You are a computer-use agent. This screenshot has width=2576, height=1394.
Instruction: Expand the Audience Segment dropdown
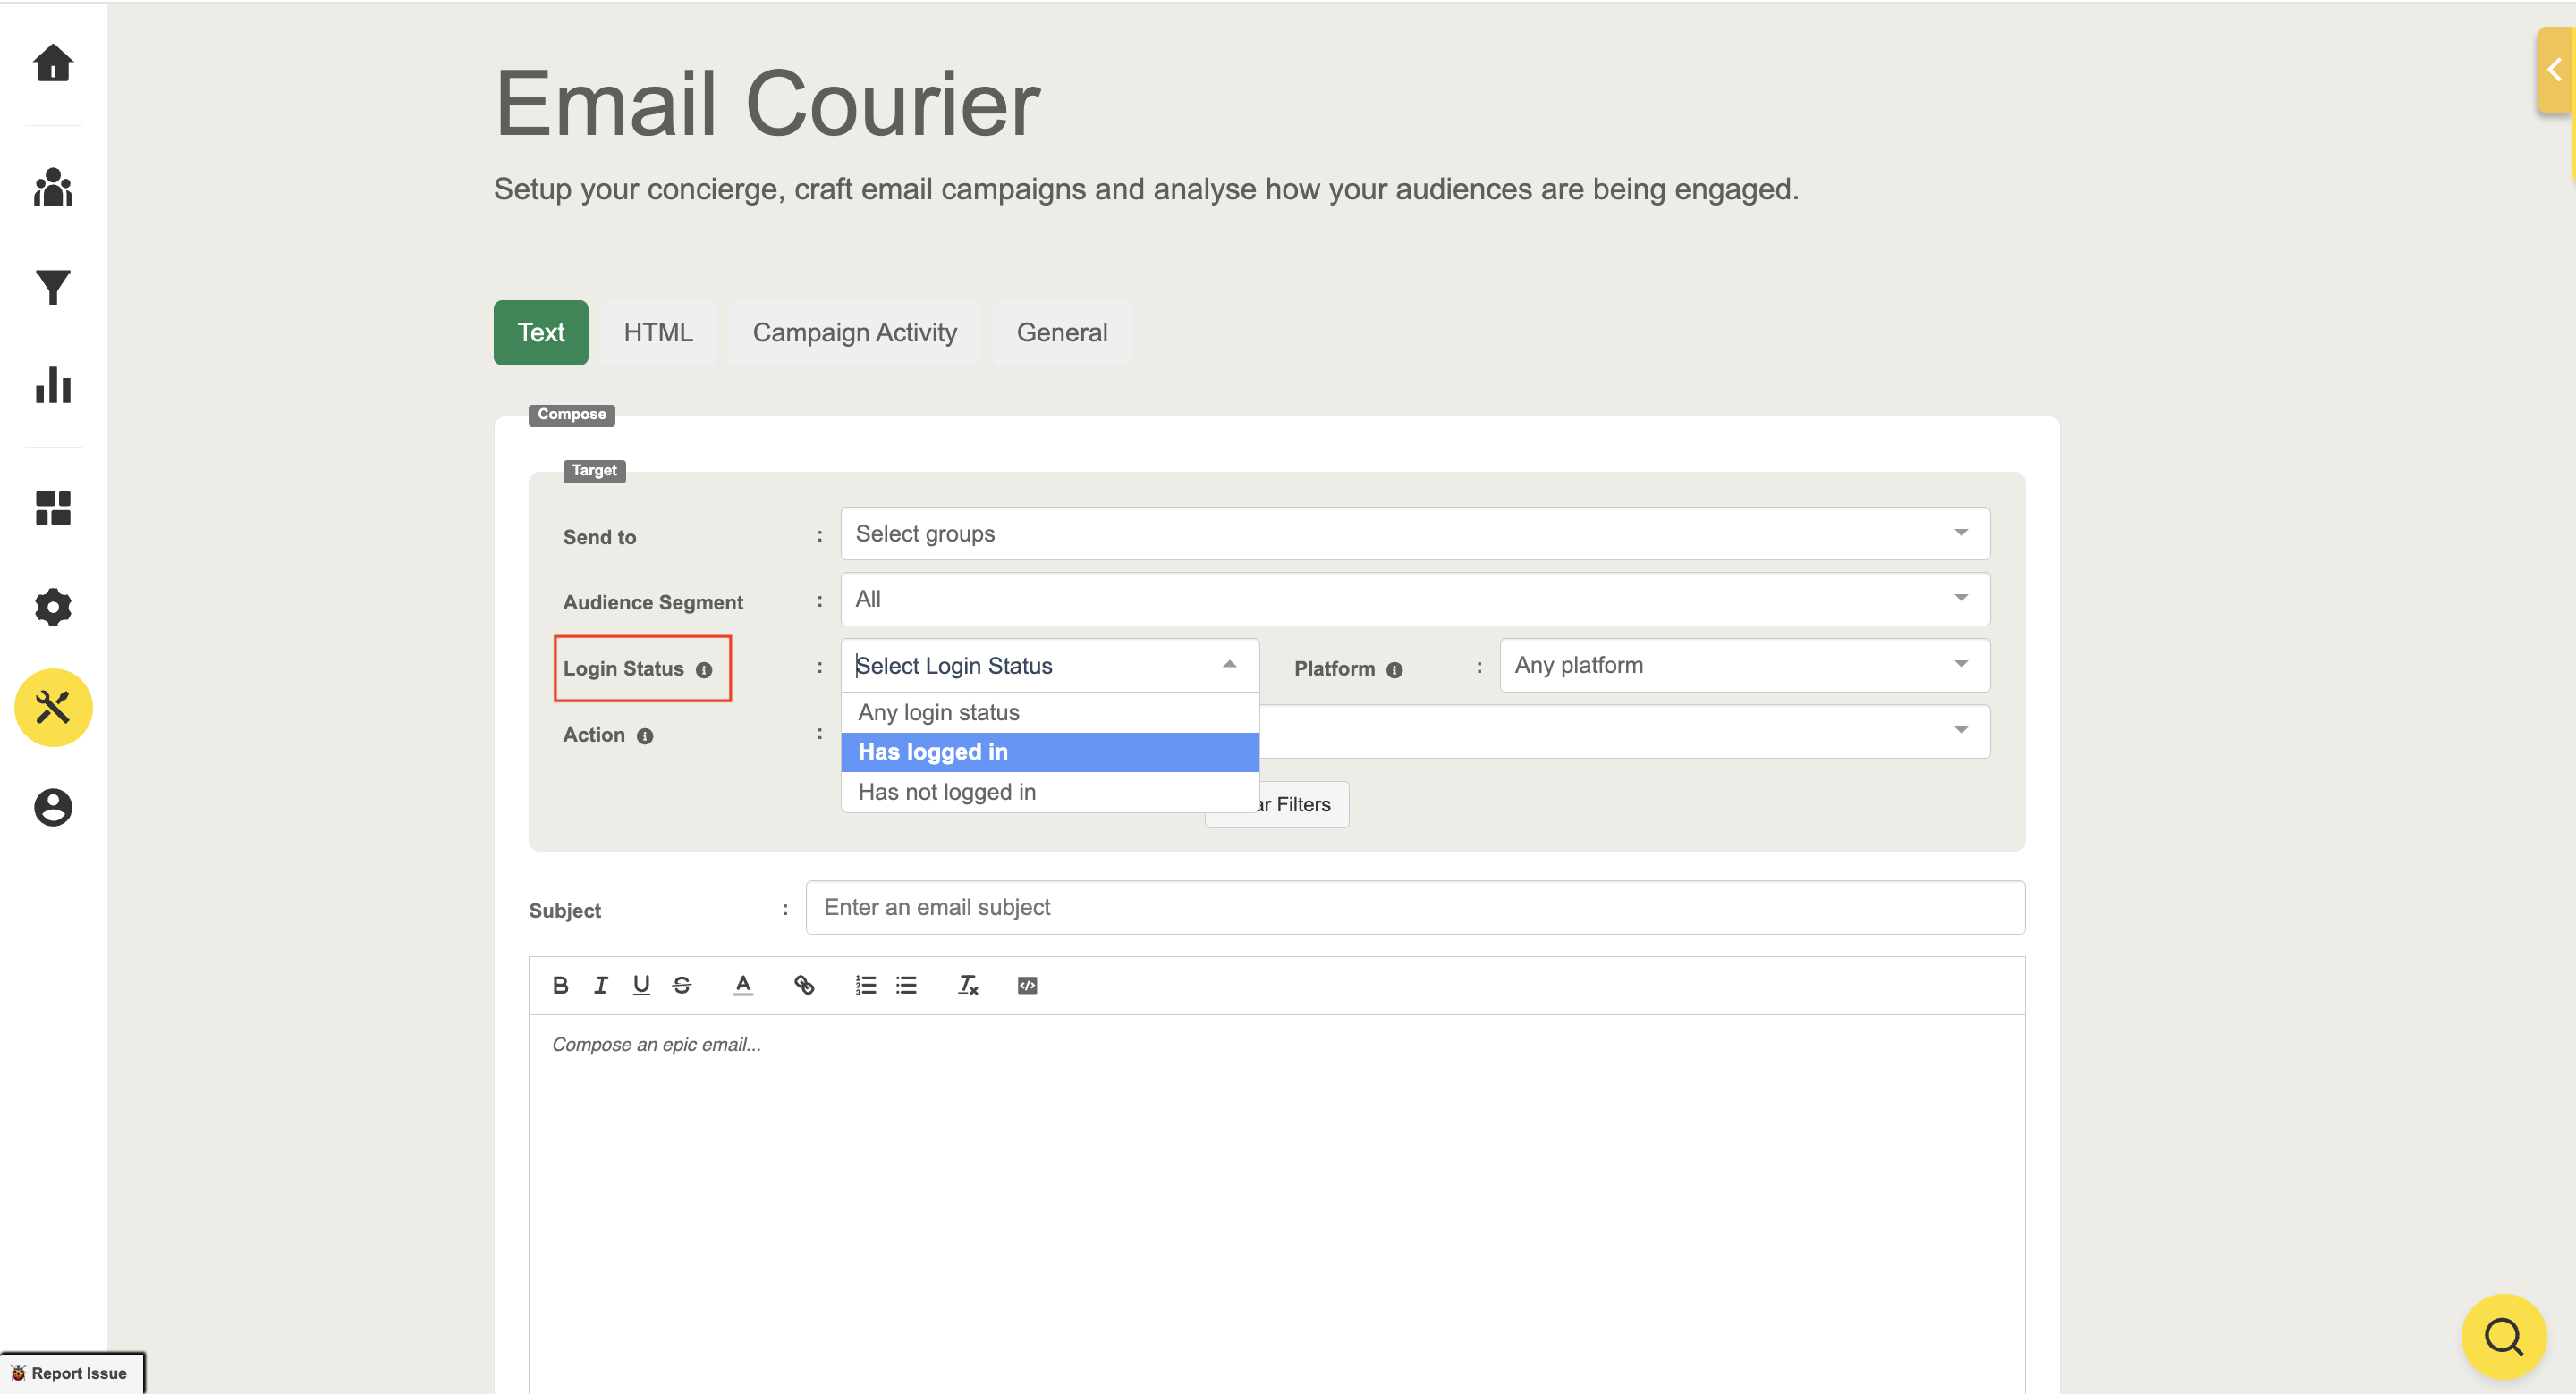1414,599
